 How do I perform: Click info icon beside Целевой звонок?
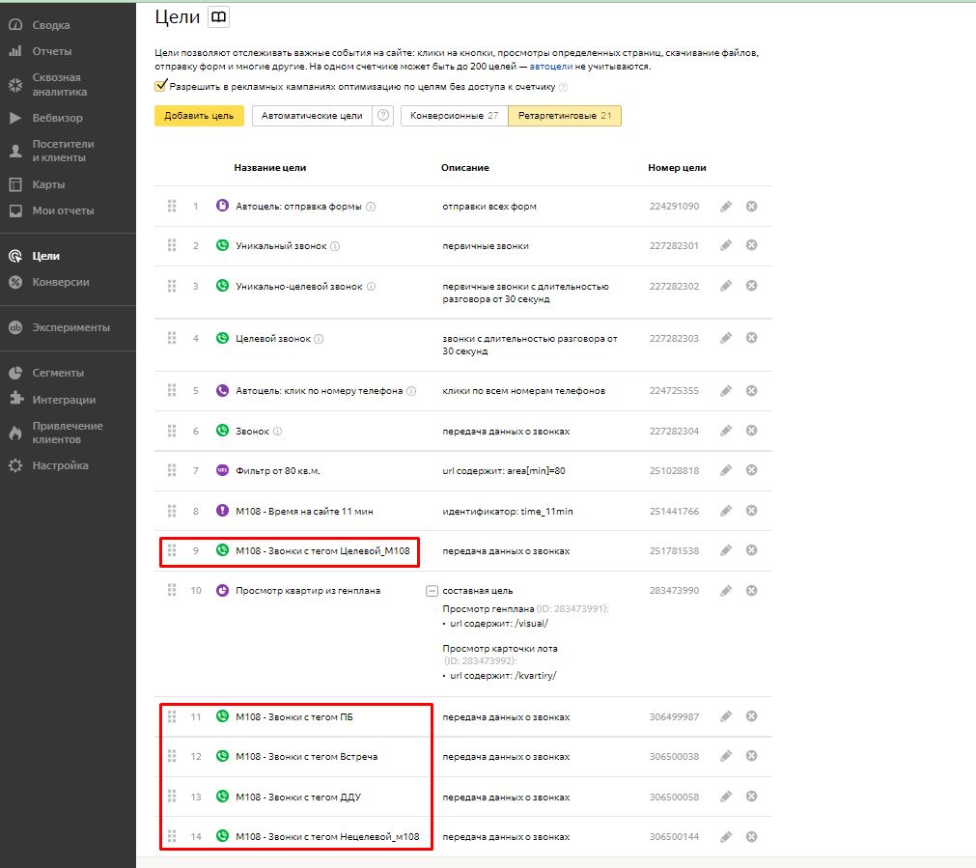click(x=320, y=339)
